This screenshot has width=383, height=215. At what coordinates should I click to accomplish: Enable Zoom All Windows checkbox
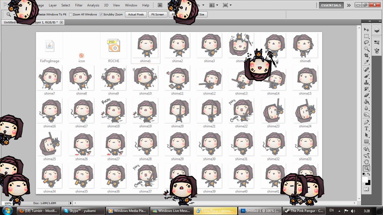(71, 15)
